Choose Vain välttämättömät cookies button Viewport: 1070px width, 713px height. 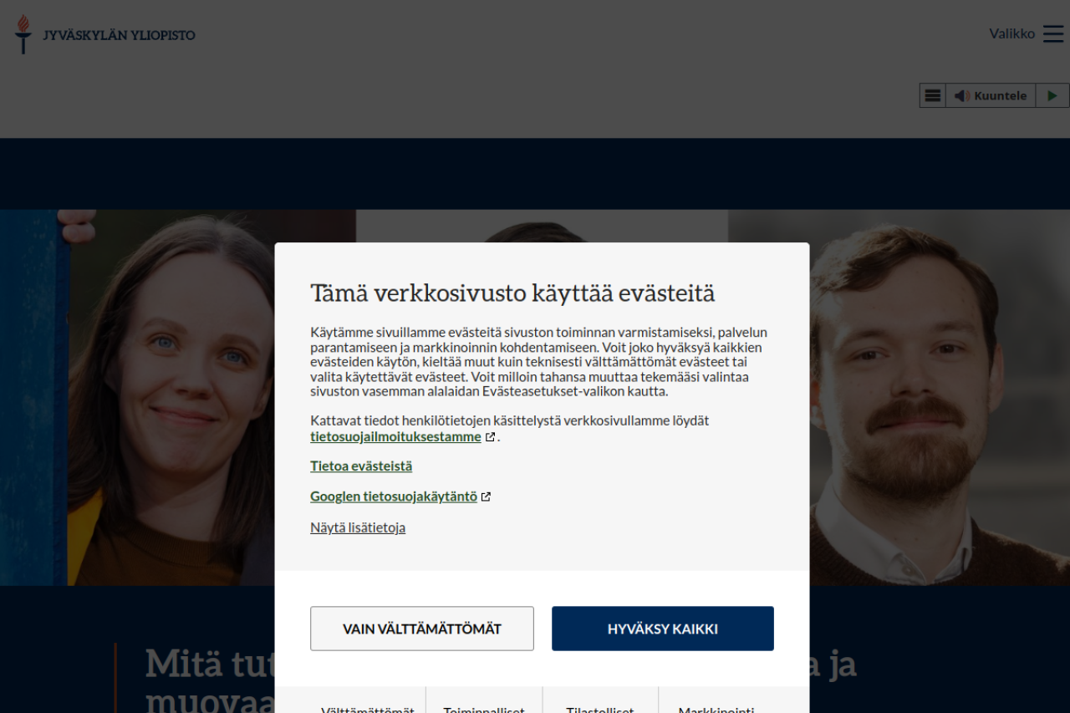tap(422, 629)
